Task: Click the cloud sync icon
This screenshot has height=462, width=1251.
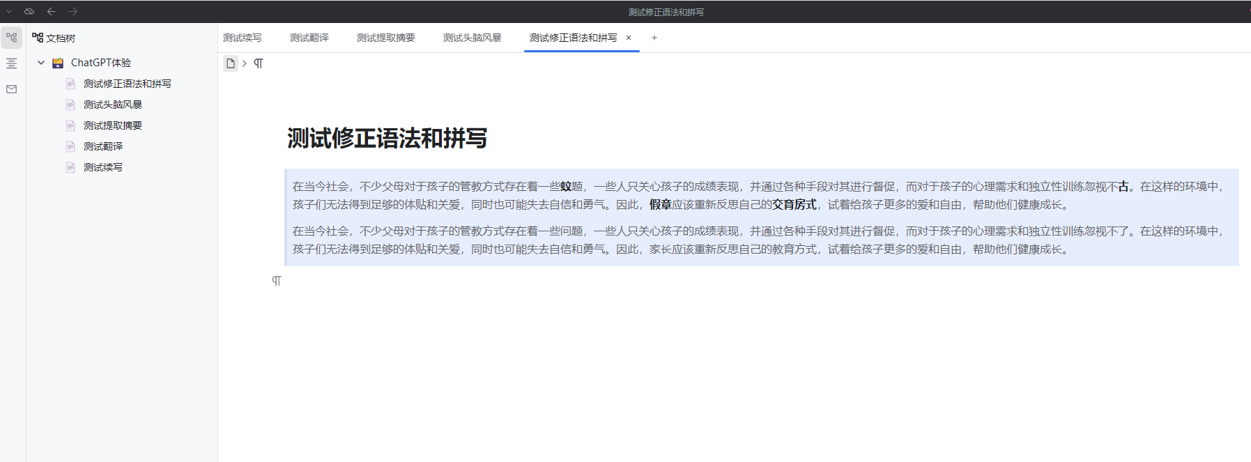Action: 29,11
